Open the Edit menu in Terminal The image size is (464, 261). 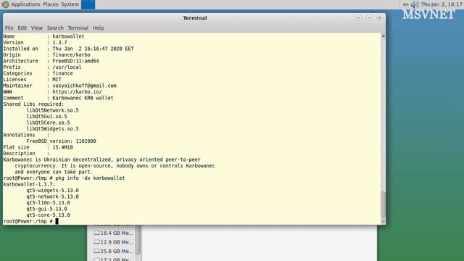(x=22, y=28)
